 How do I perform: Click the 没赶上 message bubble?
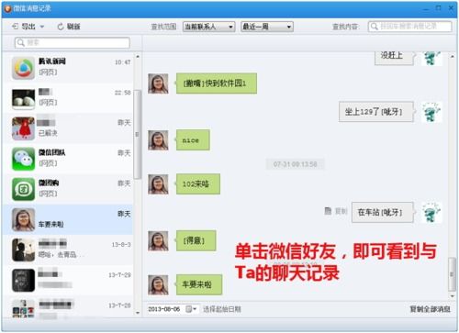[x=394, y=58]
